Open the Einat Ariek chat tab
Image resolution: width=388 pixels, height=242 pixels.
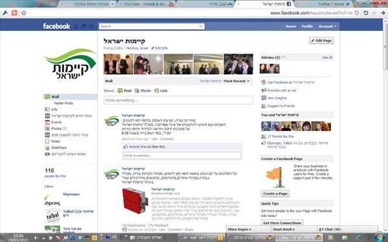pos(294,229)
